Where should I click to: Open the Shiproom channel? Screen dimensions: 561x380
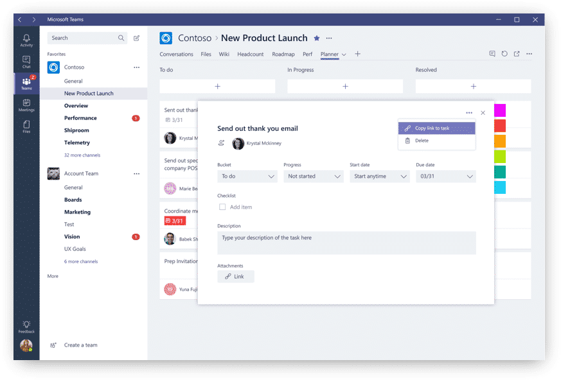76,130
